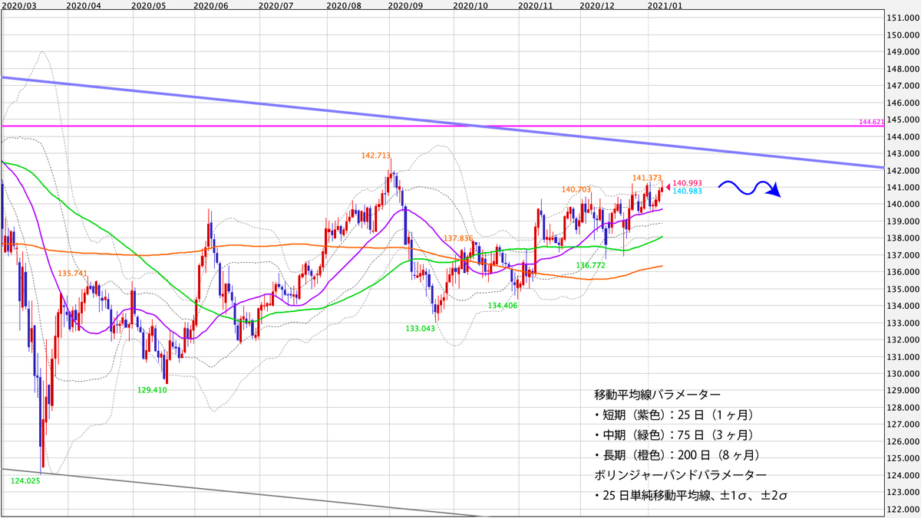
Task: Click the 134.406 low price label
Action: [501, 304]
